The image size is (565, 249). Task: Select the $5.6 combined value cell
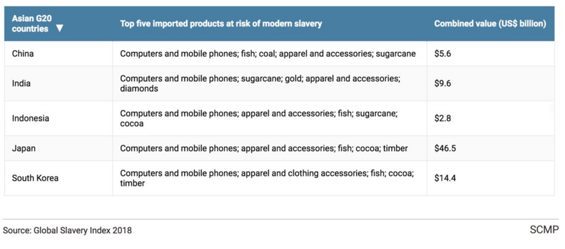443,54
